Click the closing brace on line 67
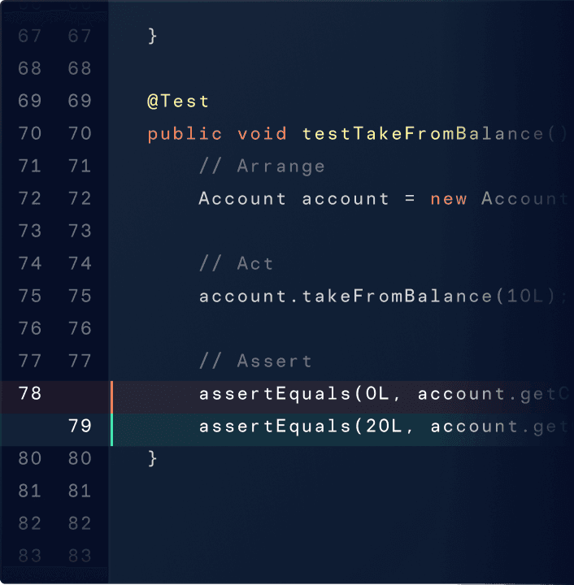The height and width of the screenshot is (585, 574). [x=153, y=37]
